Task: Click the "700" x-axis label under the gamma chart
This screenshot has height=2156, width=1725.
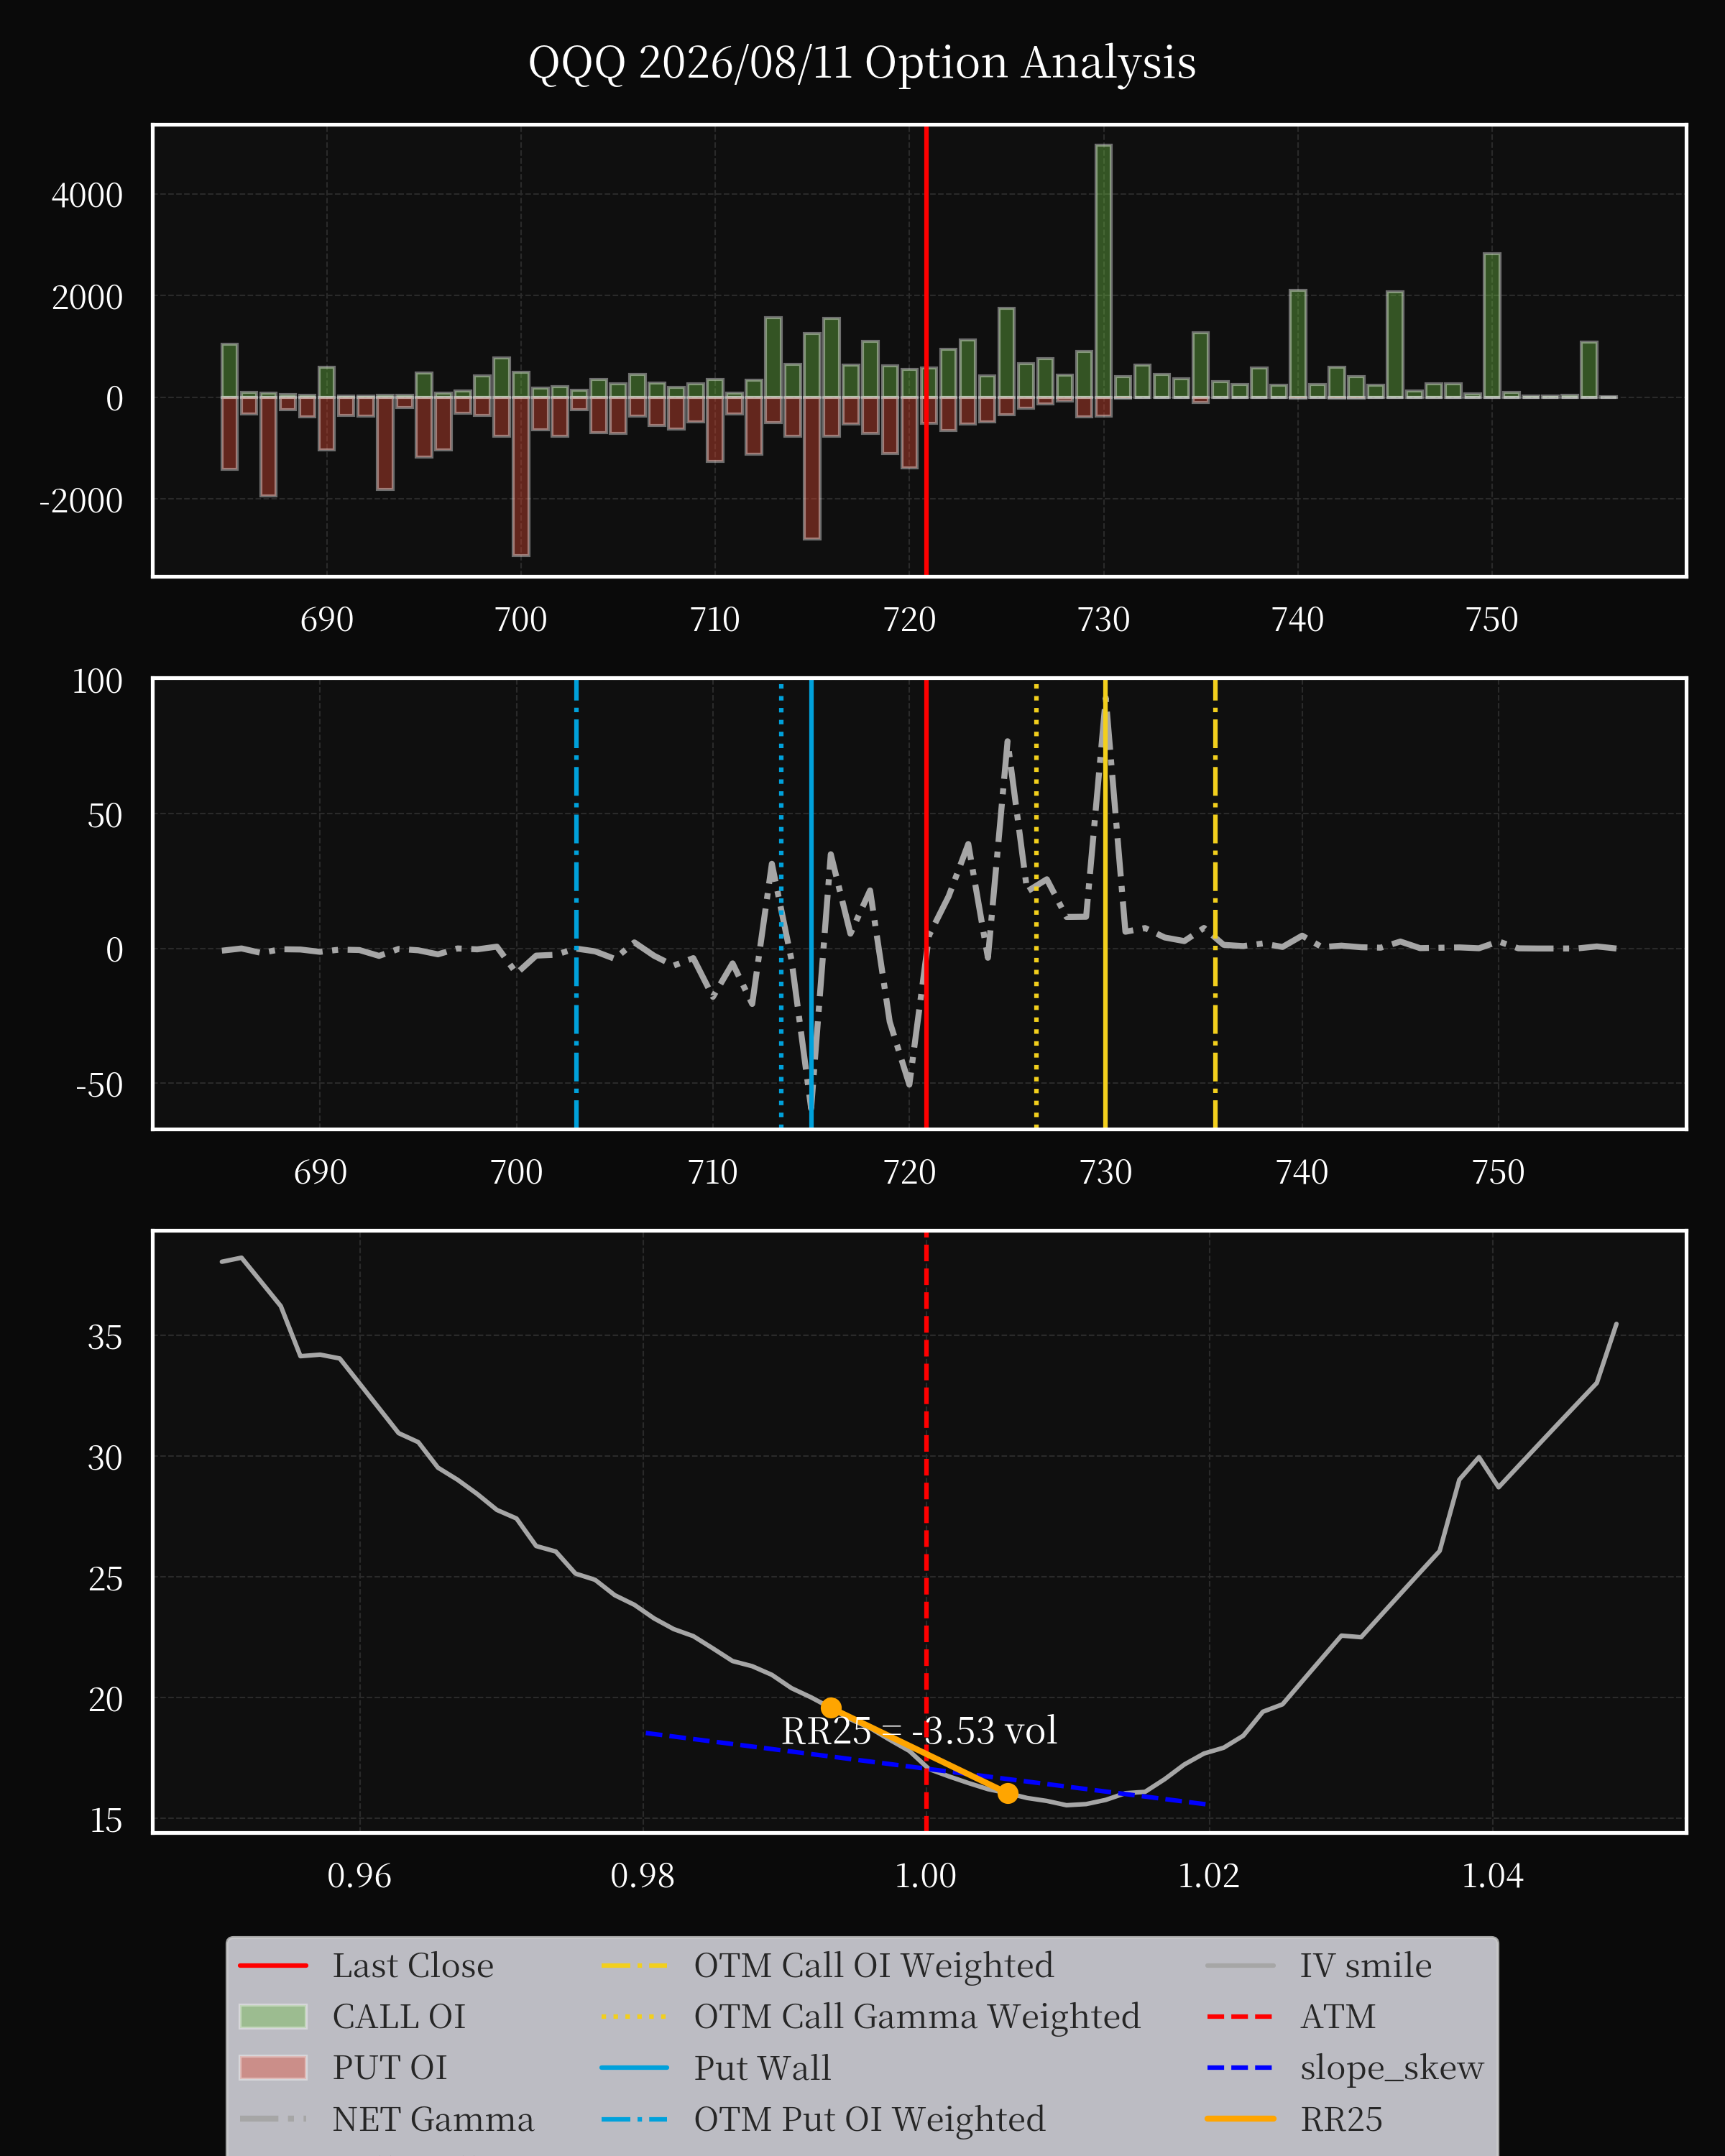Action: coord(516,1172)
